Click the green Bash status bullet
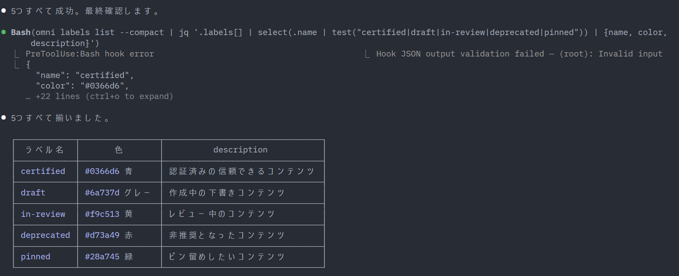The image size is (679, 276). click(x=4, y=32)
